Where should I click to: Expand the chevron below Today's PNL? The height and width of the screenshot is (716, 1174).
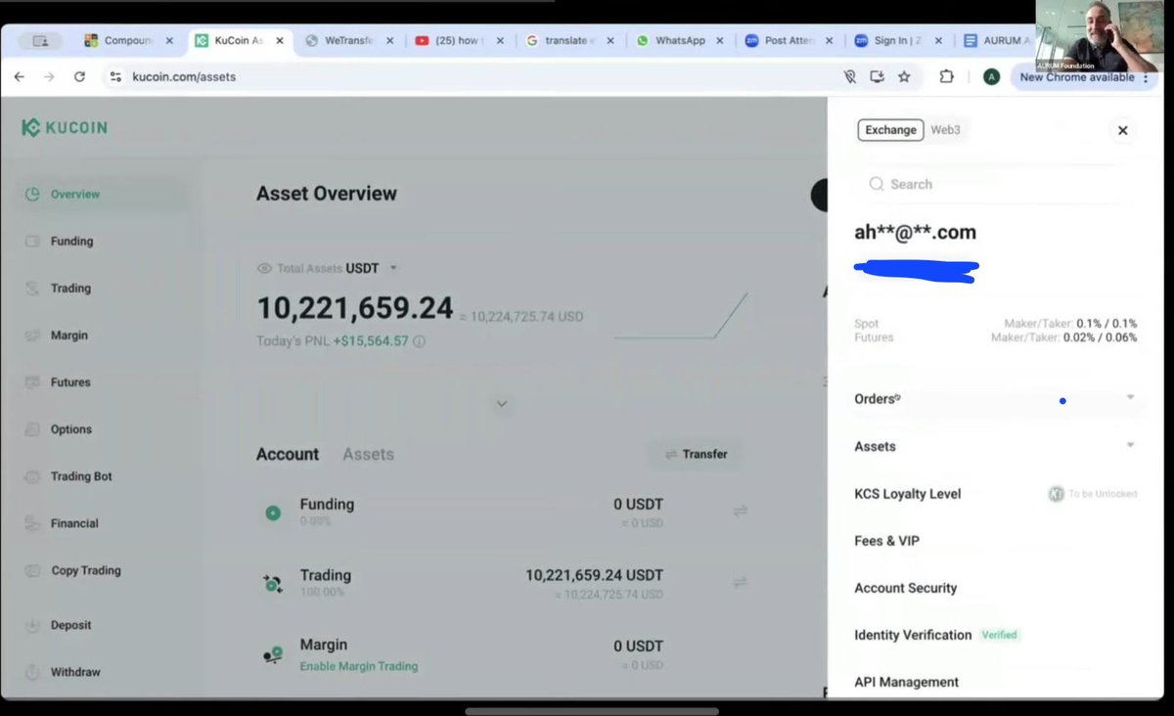pyautogui.click(x=501, y=403)
